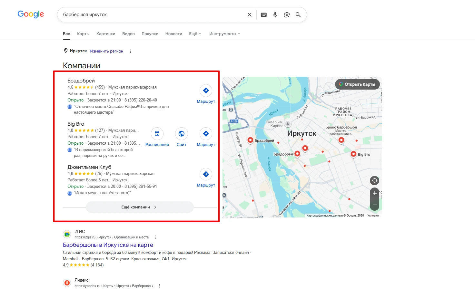Click the Маршрут directions icon for Брадобрей
475x289 pixels.
point(206,91)
